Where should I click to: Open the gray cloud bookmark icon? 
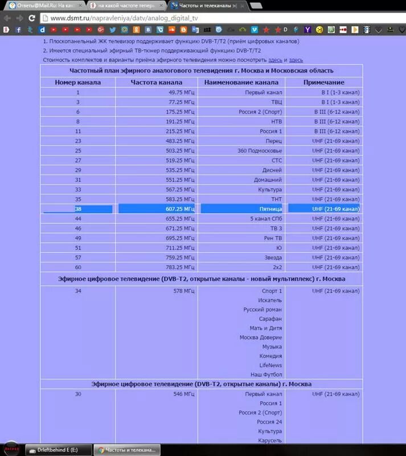pos(231,30)
